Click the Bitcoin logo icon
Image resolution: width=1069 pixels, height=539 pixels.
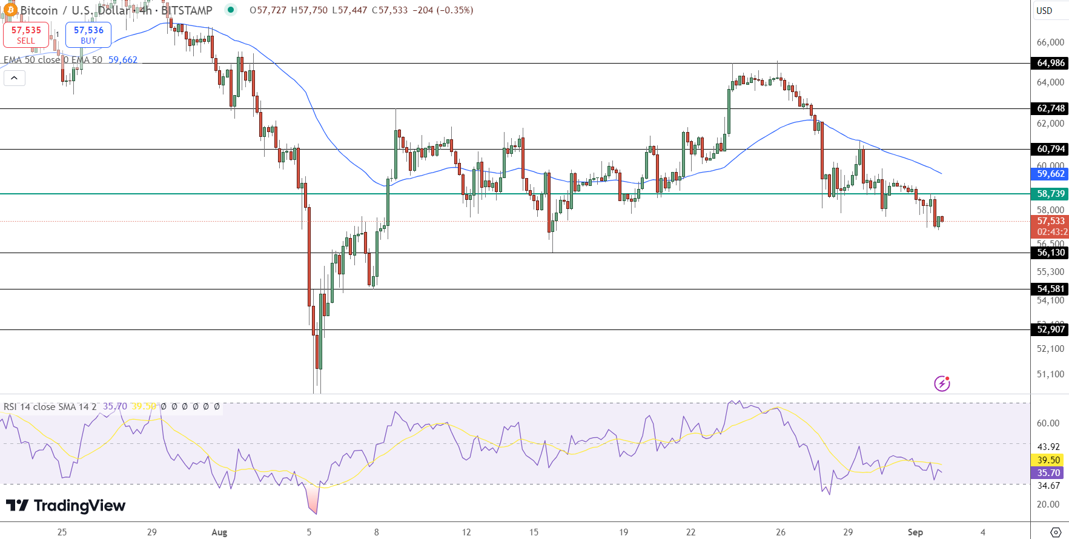click(x=10, y=10)
